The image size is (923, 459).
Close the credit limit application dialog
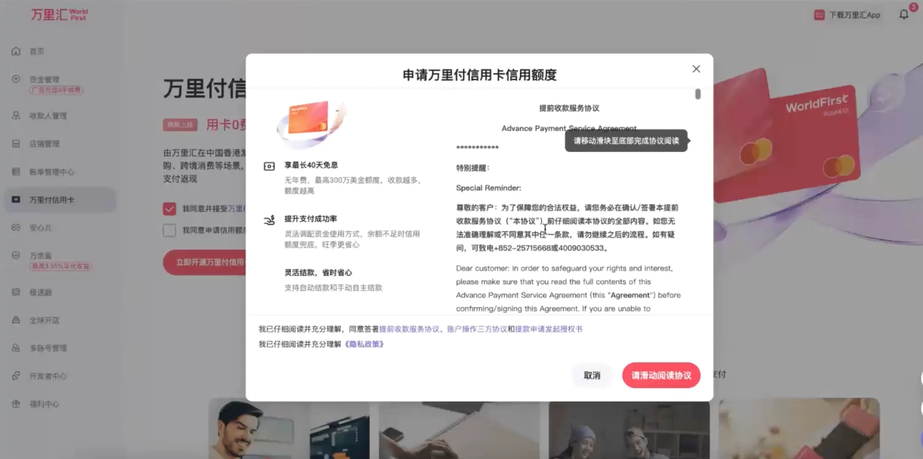coord(696,69)
